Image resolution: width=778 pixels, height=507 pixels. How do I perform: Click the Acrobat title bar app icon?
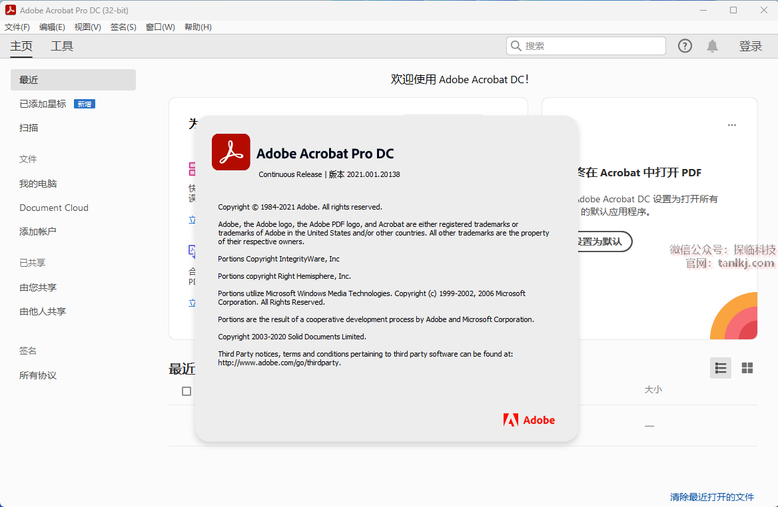click(11, 10)
